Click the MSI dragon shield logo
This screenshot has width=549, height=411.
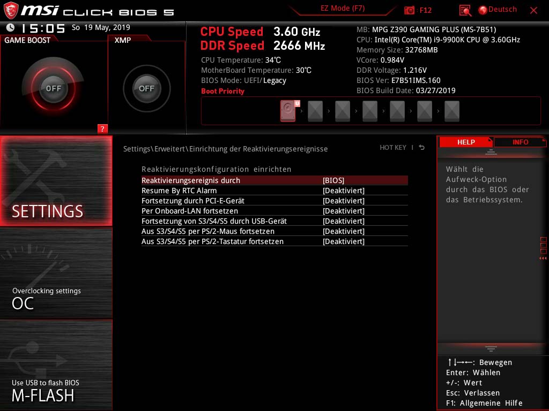[x=11, y=10]
